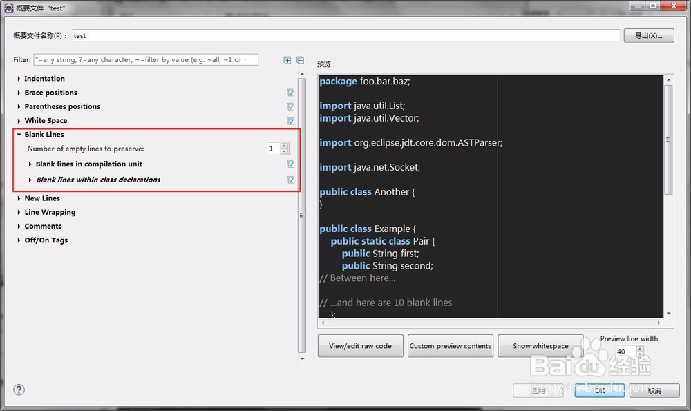Screen dimensions: 691x411
Task: Select the Comments tree label
Action: (x=43, y=227)
